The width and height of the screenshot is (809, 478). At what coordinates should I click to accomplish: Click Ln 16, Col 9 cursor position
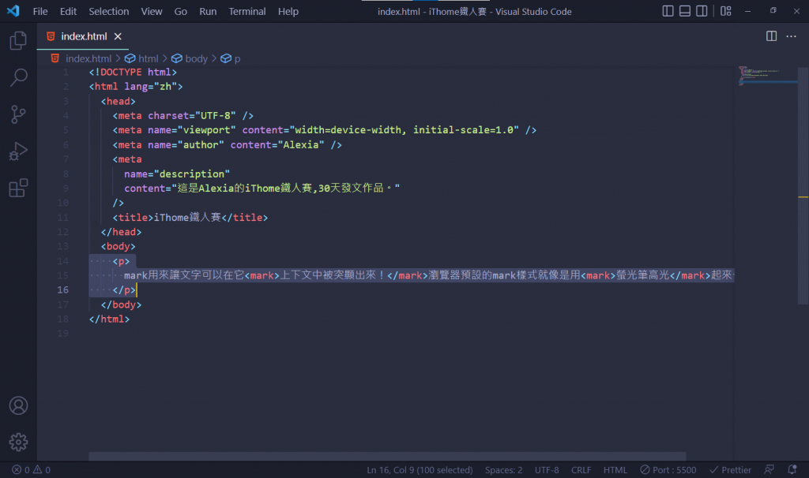[x=420, y=470]
